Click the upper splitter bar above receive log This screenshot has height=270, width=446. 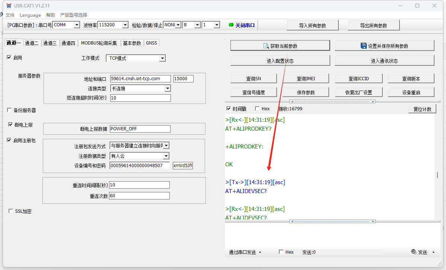pyautogui.click(x=332, y=101)
